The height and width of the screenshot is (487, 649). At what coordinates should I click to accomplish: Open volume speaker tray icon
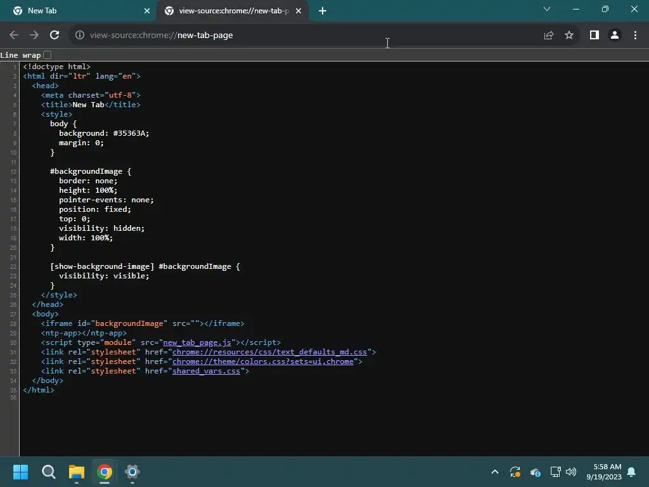pos(571,472)
